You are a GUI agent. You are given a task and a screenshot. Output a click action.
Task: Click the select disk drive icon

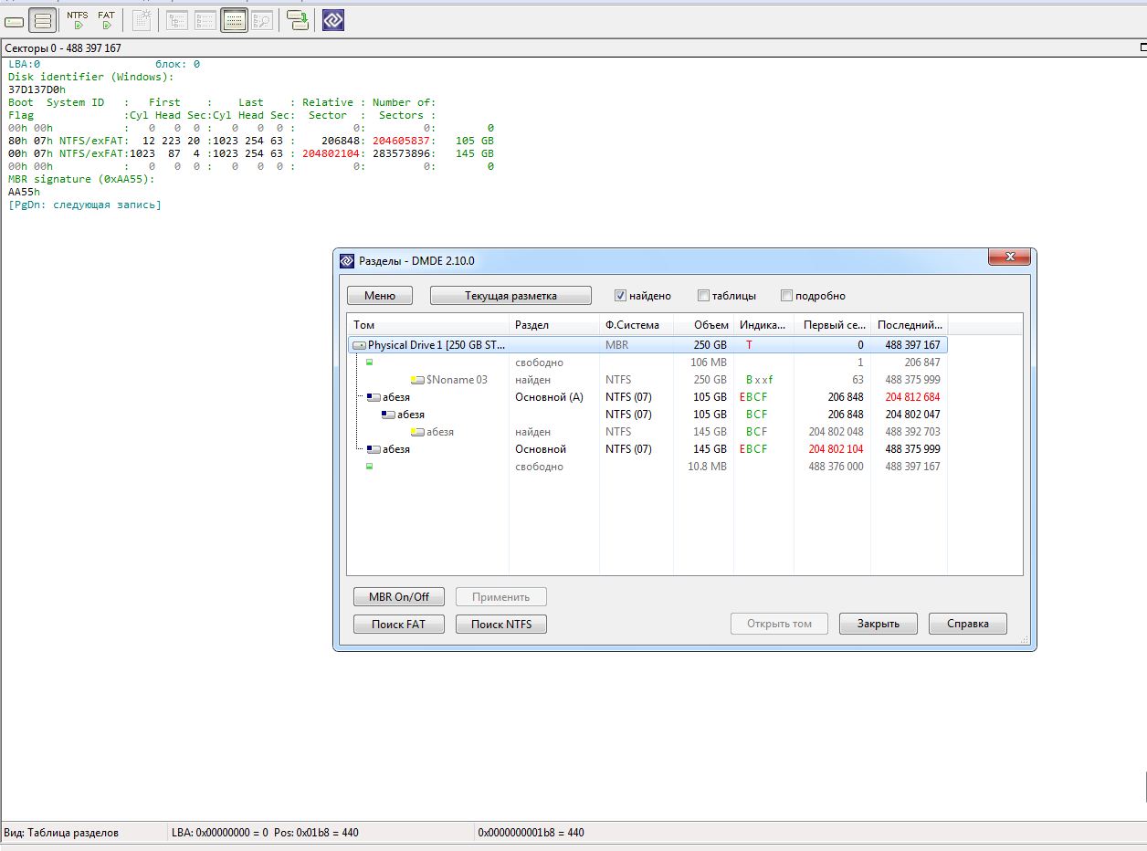pos(15,20)
